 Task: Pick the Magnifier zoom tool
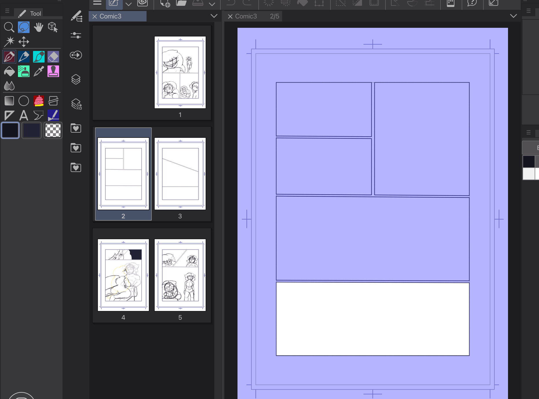(x=9, y=27)
